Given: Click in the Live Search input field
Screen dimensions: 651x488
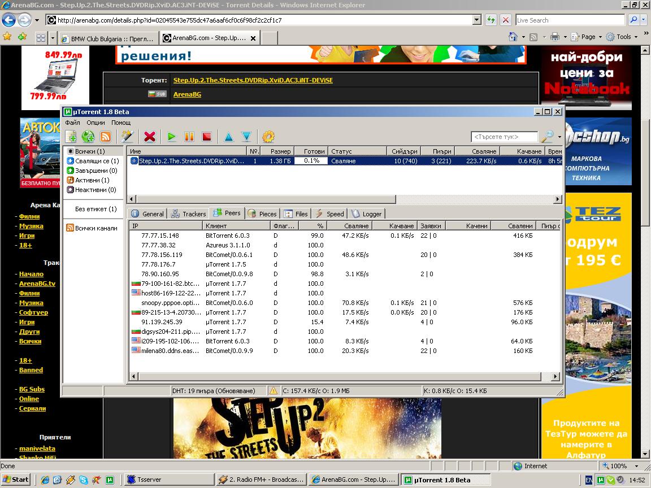Looking at the screenshot, I should click(570, 20).
